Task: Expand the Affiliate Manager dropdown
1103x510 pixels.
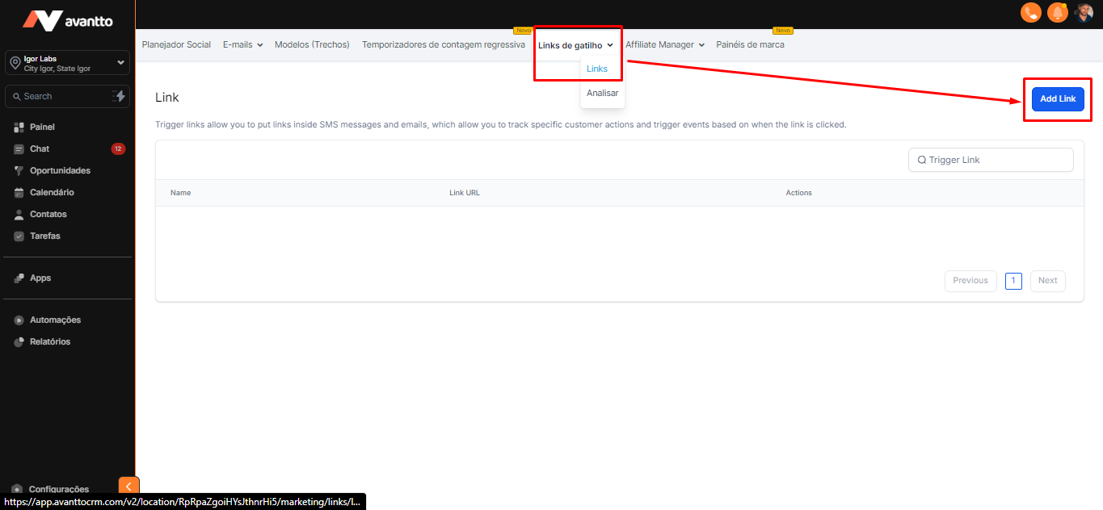Action: pos(664,45)
